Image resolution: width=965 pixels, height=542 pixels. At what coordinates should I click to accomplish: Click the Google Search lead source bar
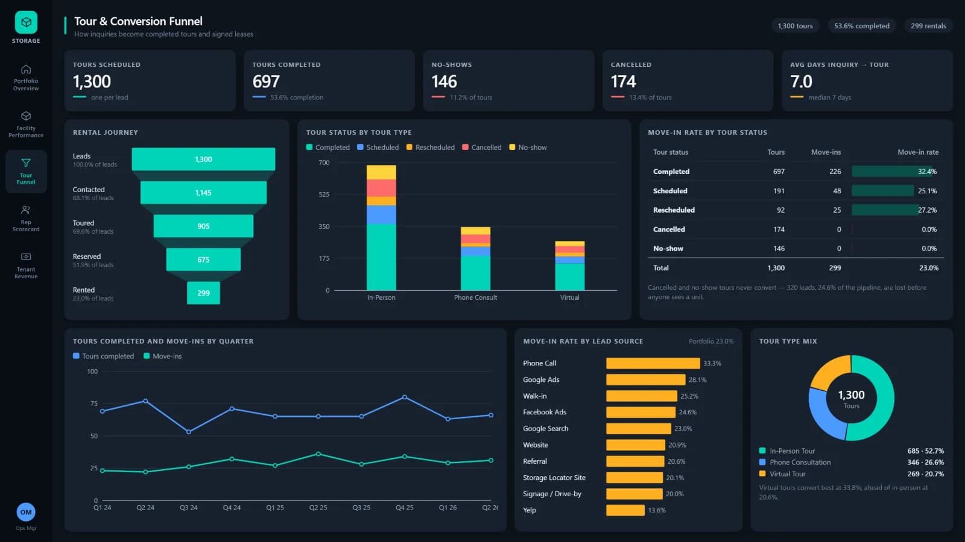639,428
